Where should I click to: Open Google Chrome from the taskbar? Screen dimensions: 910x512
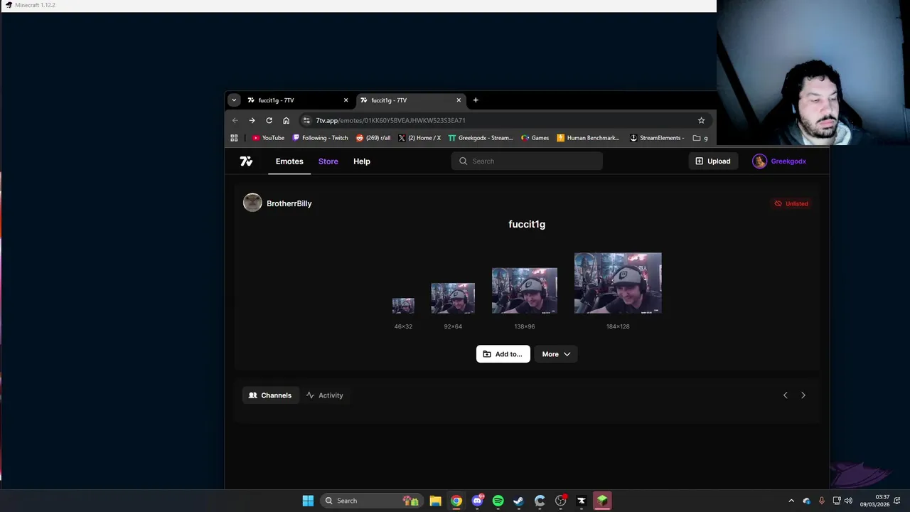click(456, 501)
